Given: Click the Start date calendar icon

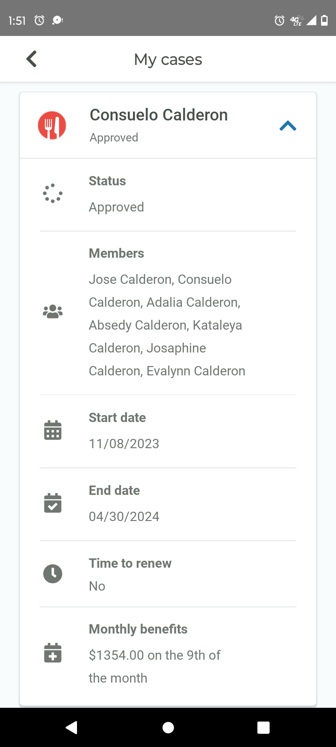Looking at the screenshot, I should 53,430.
